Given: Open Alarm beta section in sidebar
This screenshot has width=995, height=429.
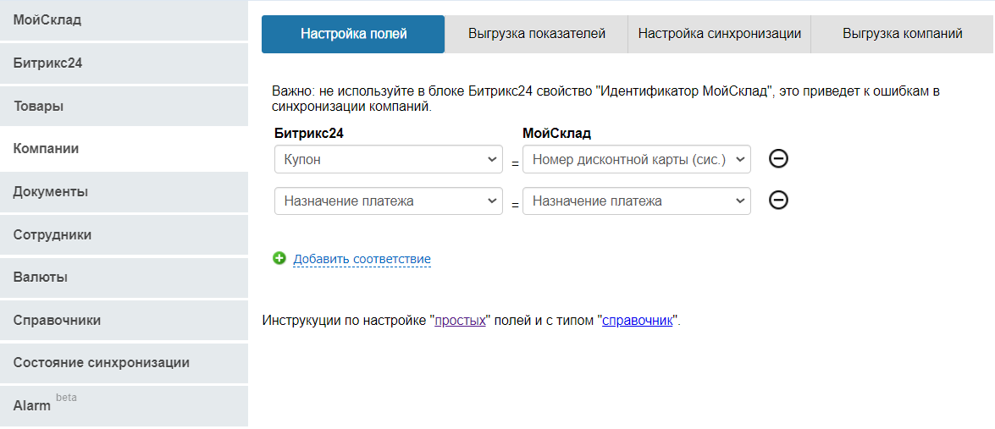Looking at the screenshot, I should (124, 405).
